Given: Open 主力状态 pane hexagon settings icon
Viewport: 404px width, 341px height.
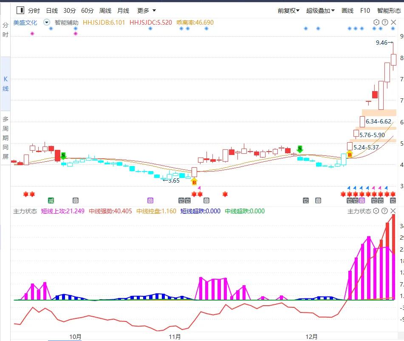Looking at the screenshot, I should [x=376, y=211].
